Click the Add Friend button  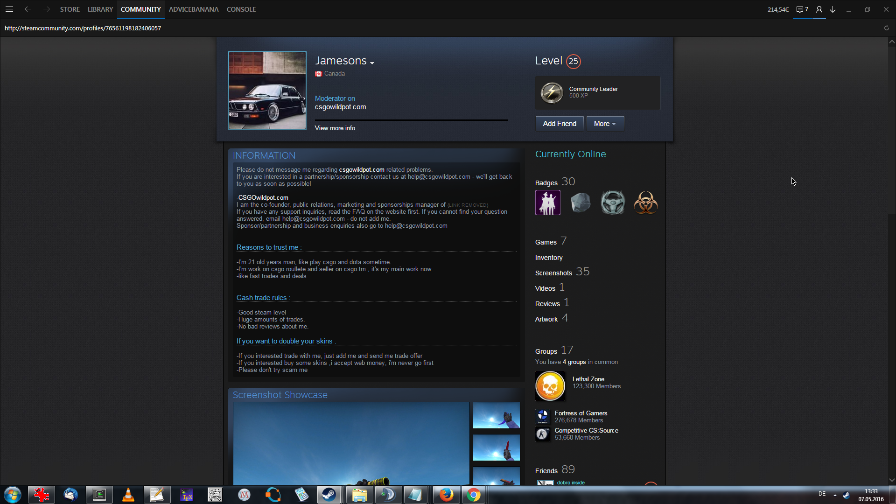(x=559, y=124)
